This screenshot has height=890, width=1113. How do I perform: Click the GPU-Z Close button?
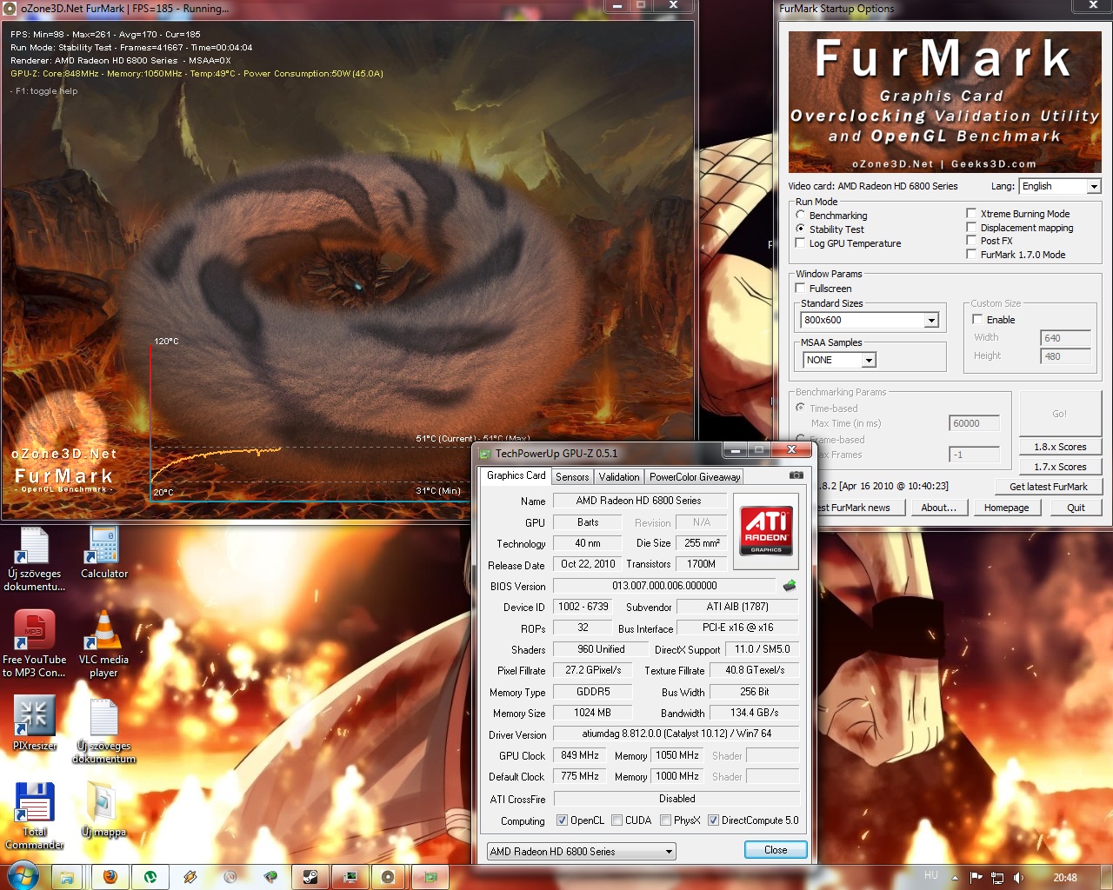(x=776, y=850)
